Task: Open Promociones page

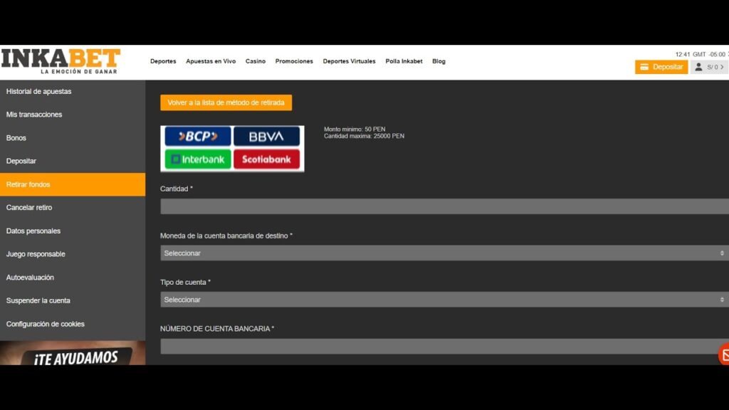Action: pyautogui.click(x=294, y=61)
